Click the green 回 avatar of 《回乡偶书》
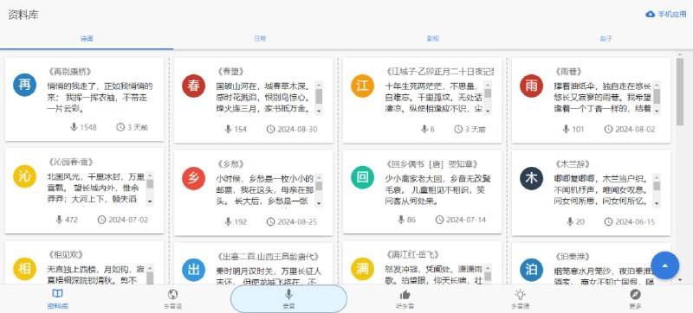 362,178
